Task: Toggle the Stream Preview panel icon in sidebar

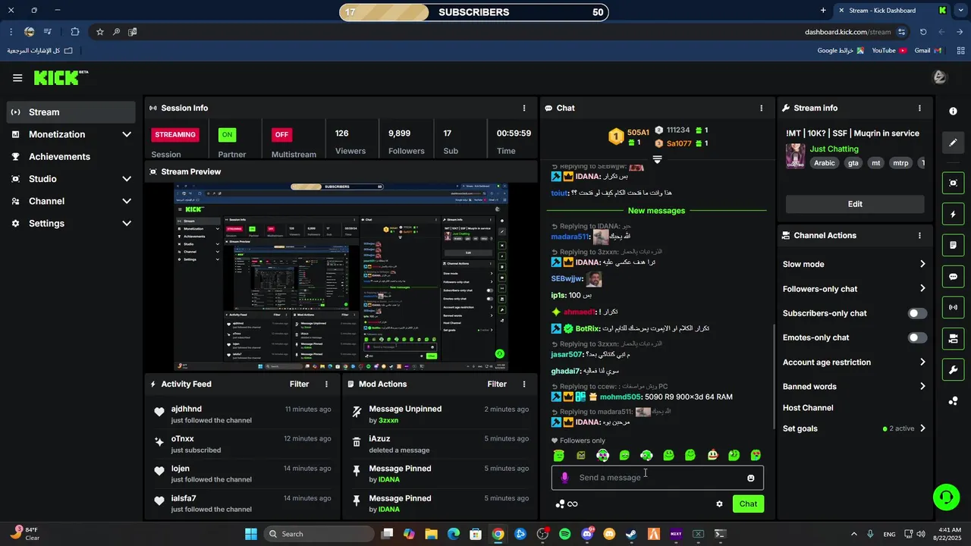Action: pos(953,183)
